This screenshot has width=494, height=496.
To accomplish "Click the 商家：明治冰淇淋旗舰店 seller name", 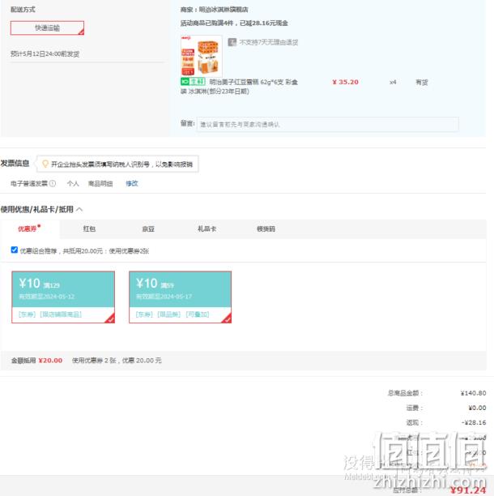I will (x=214, y=10).
